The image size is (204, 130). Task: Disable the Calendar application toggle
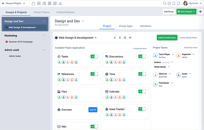(142, 92)
